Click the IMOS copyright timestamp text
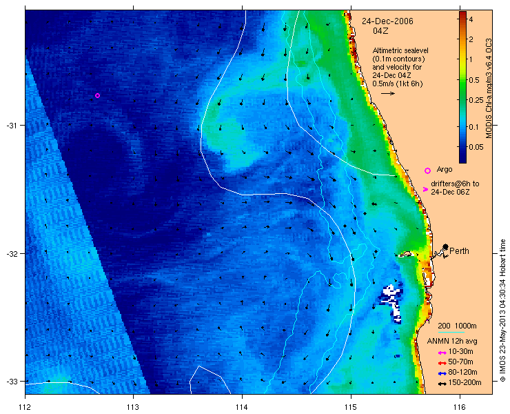Screen dimensions: 510x414 pyautogui.click(x=503, y=310)
